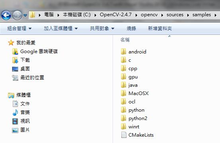
Task: Click the 'python2' folder name
Action: point(138,118)
